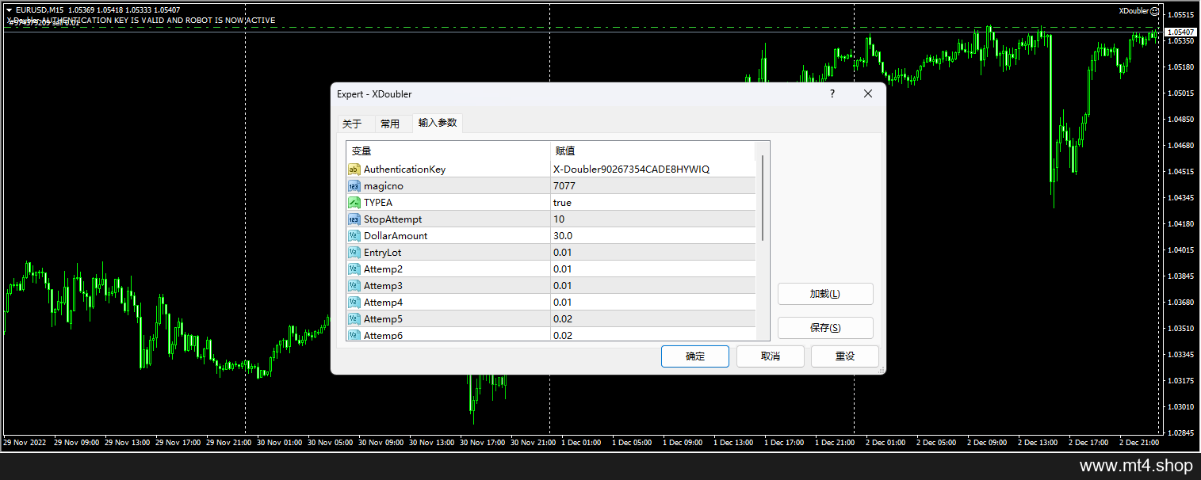
Task: Click the help question mark button
Action: point(832,93)
